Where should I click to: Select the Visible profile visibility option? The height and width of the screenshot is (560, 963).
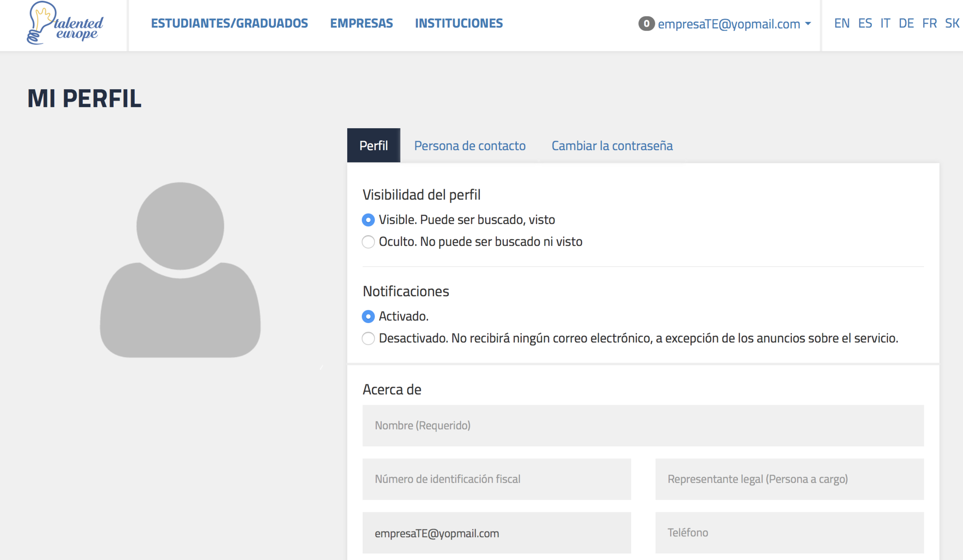click(368, 220)
